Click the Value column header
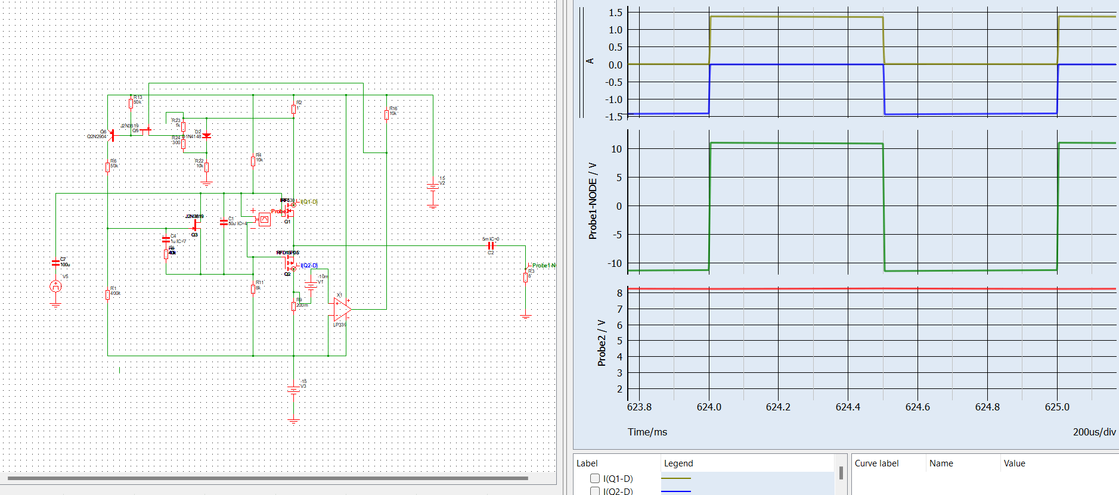Screen dimensions: 1119x495 (x=1014, y=463)
